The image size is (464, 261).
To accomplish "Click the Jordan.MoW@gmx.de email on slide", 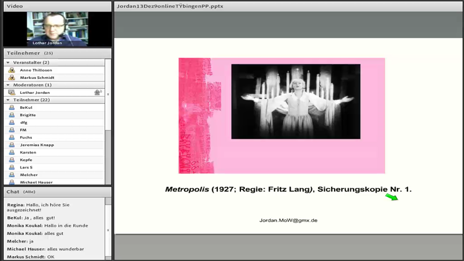I will point(288,221).
